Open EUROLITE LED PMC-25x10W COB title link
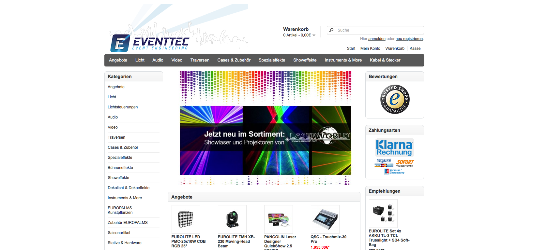The height and width of the screenshot is (250, 533). (189, 242)
